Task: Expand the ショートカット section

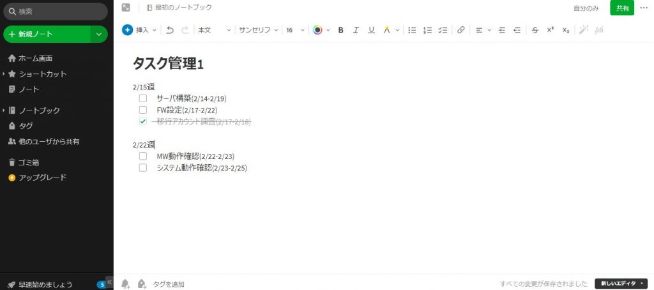Action: tap(3, 74)
